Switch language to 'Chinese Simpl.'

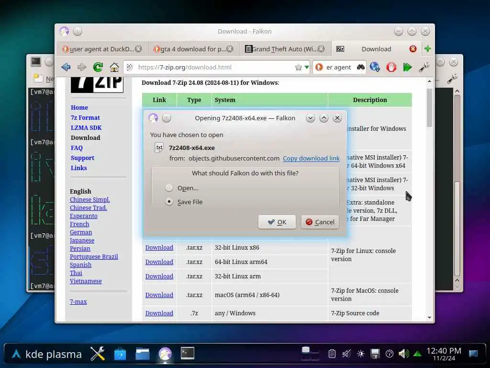pyautogui.click(x=89, y=200)
